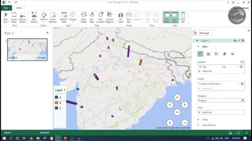Remove Number of Sale height field
This screenshot has height=141, width=252.
242,83
